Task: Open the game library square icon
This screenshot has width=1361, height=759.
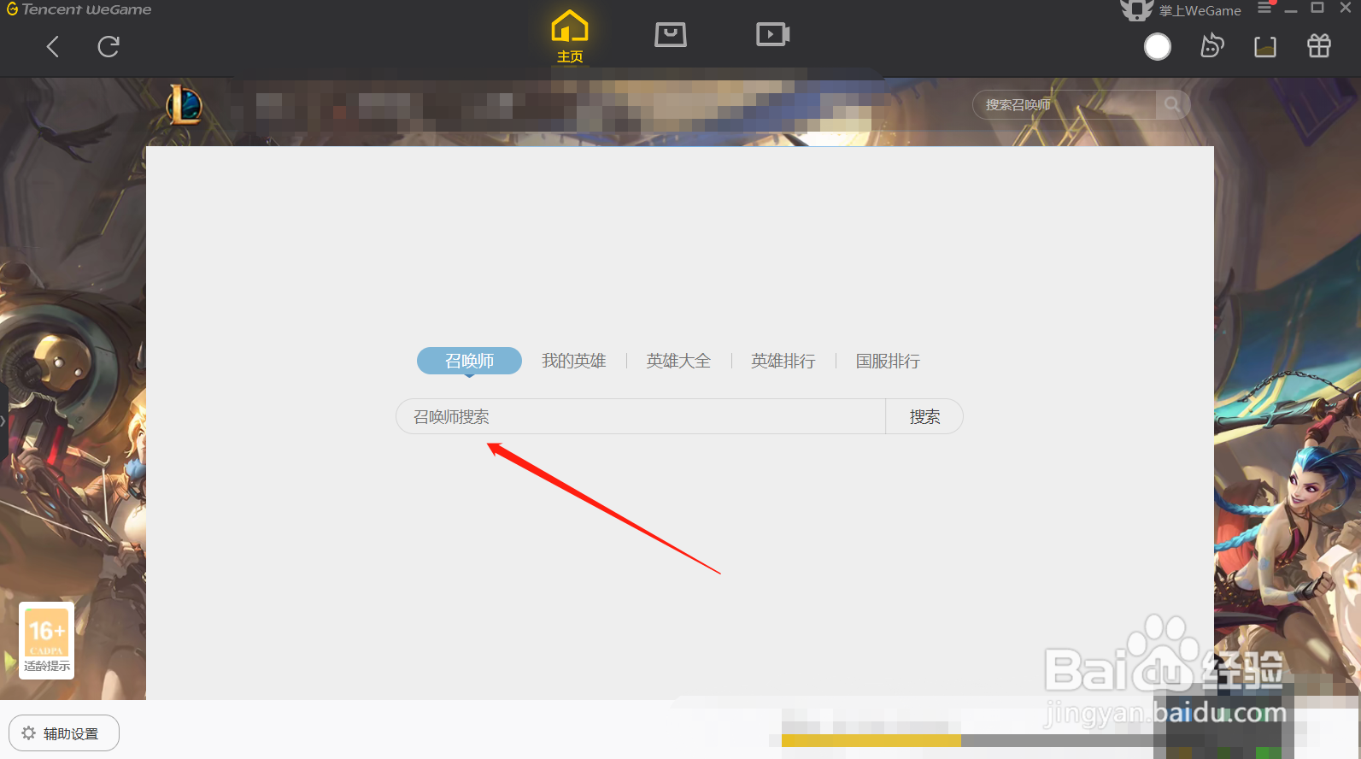Action: point(1265,46)
